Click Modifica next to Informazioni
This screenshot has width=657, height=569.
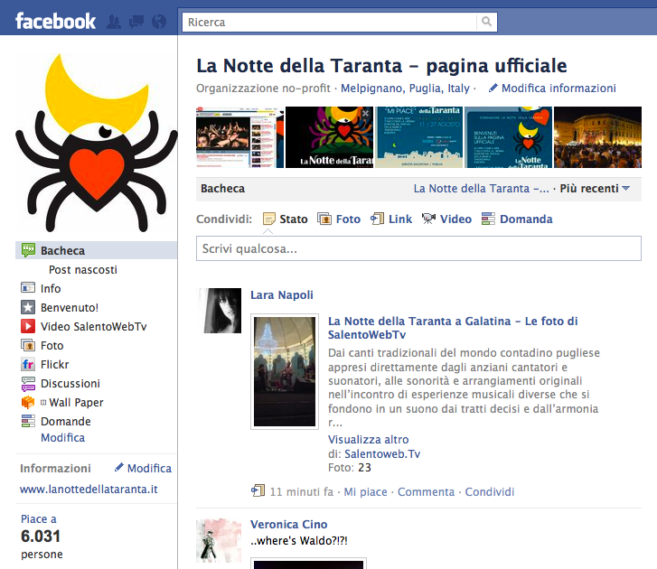(x=149, y=469)
